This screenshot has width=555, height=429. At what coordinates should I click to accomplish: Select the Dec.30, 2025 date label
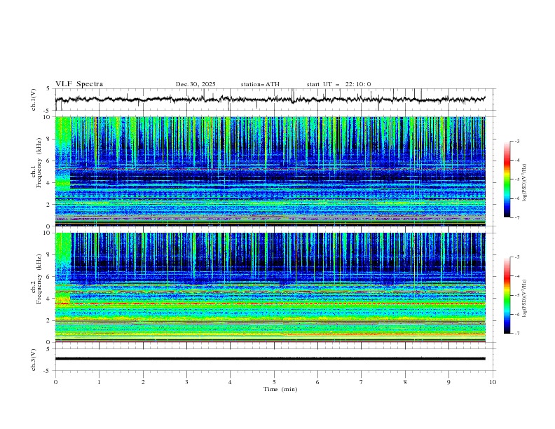pyautogui.click(x=196, y=84)
